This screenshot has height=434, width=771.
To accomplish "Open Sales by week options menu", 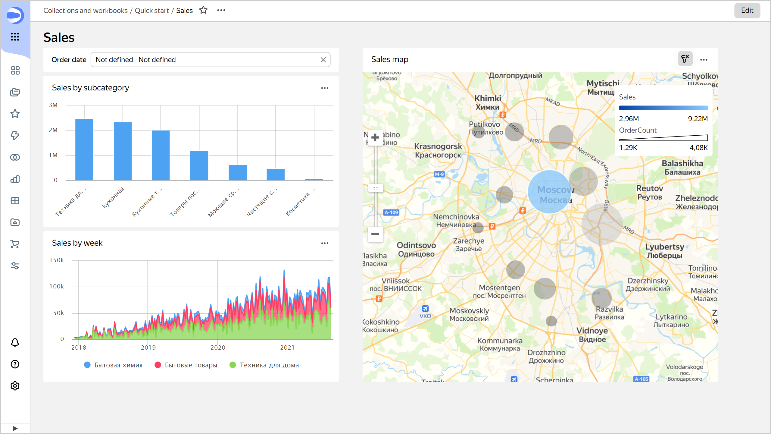I will click(x=325, y=243).
